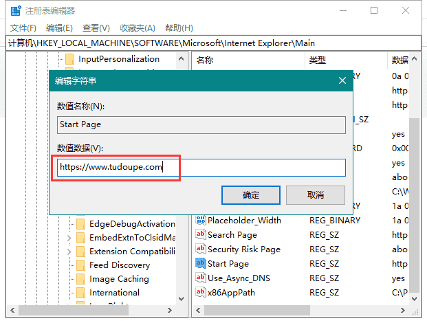
Task: Click the values pane vertical scrollbar thumb
Action: (414, 205)
